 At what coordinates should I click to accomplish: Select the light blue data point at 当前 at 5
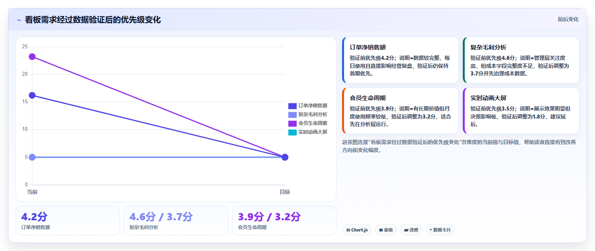point(32,157)
